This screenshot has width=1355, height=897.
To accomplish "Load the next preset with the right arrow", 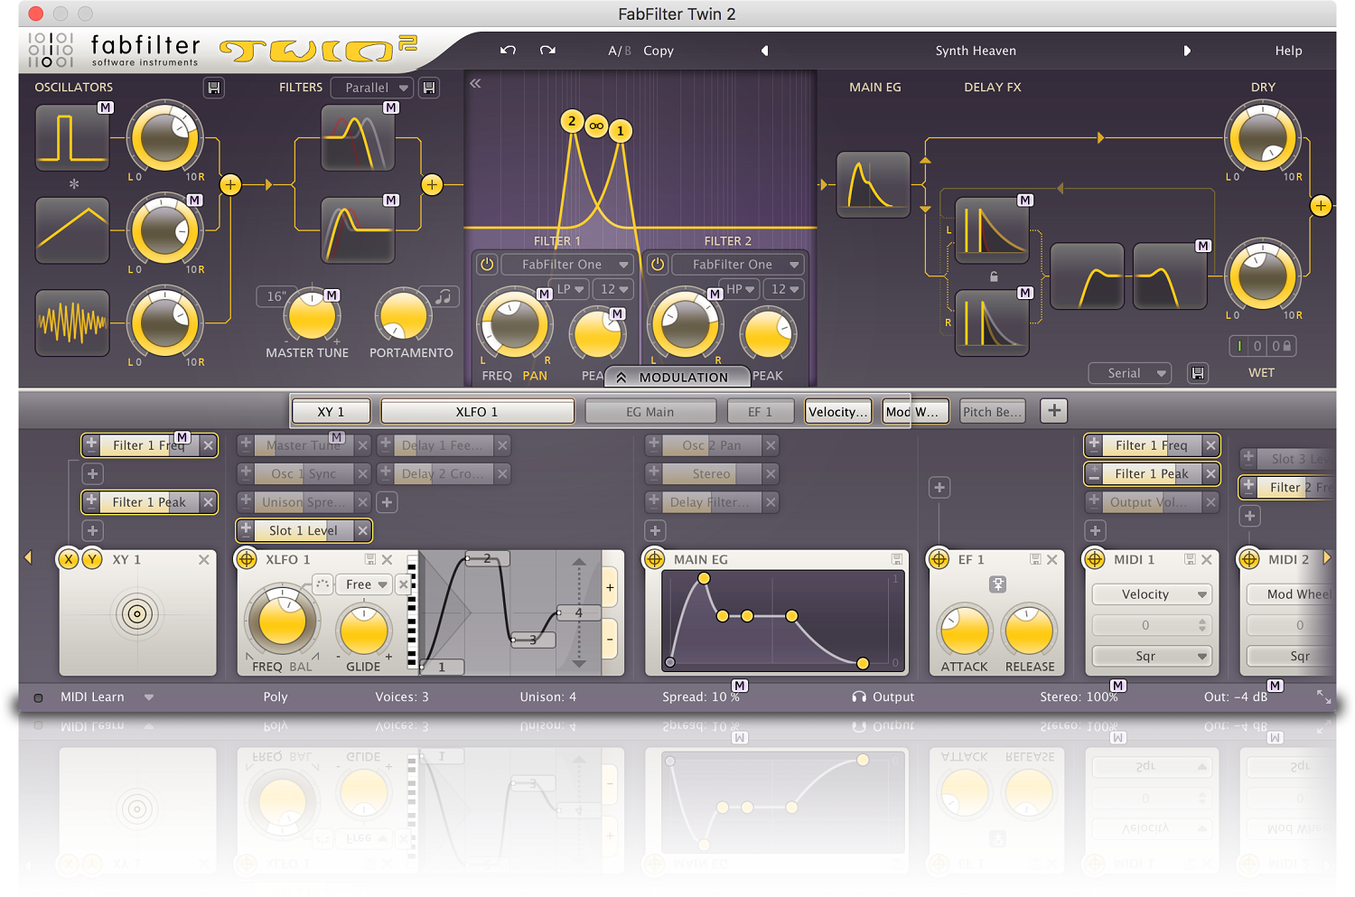I will 1188,51.
